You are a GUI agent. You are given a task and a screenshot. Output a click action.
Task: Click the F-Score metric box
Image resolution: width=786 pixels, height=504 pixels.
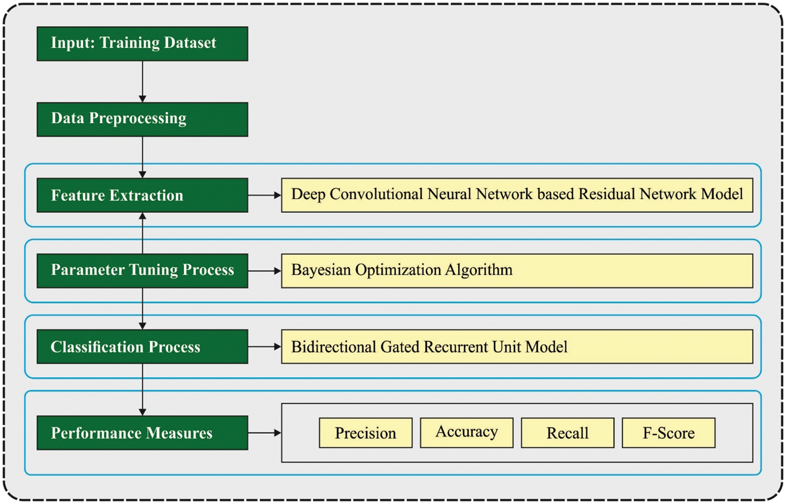tap(669, 432)
